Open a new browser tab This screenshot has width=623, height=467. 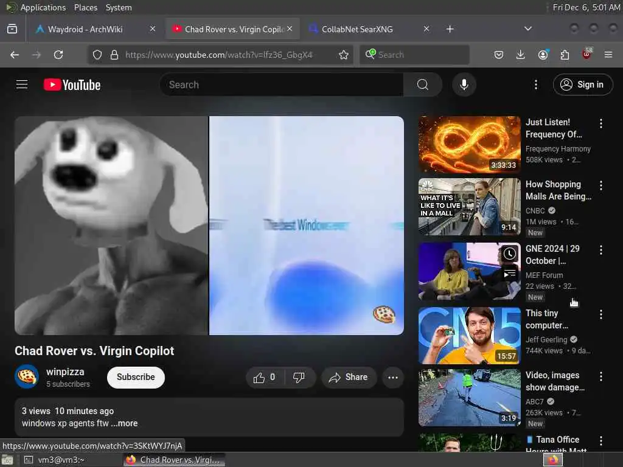450,29
